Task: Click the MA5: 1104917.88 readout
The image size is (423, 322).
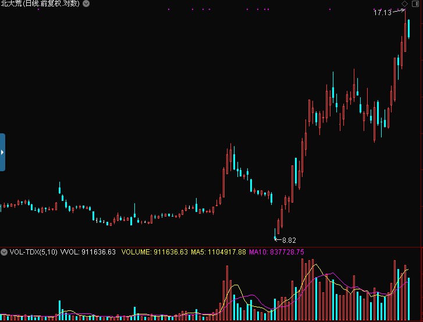Action: click(x=218, y=252)
